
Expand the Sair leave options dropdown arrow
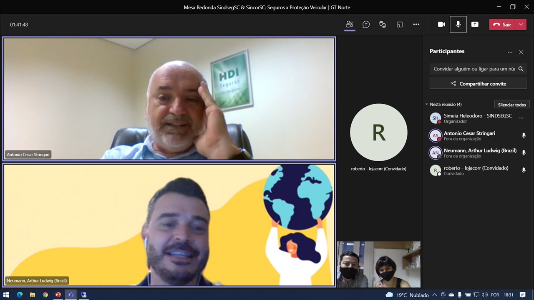(521, 25)
